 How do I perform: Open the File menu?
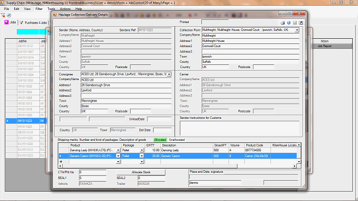(x=6, y=9)
